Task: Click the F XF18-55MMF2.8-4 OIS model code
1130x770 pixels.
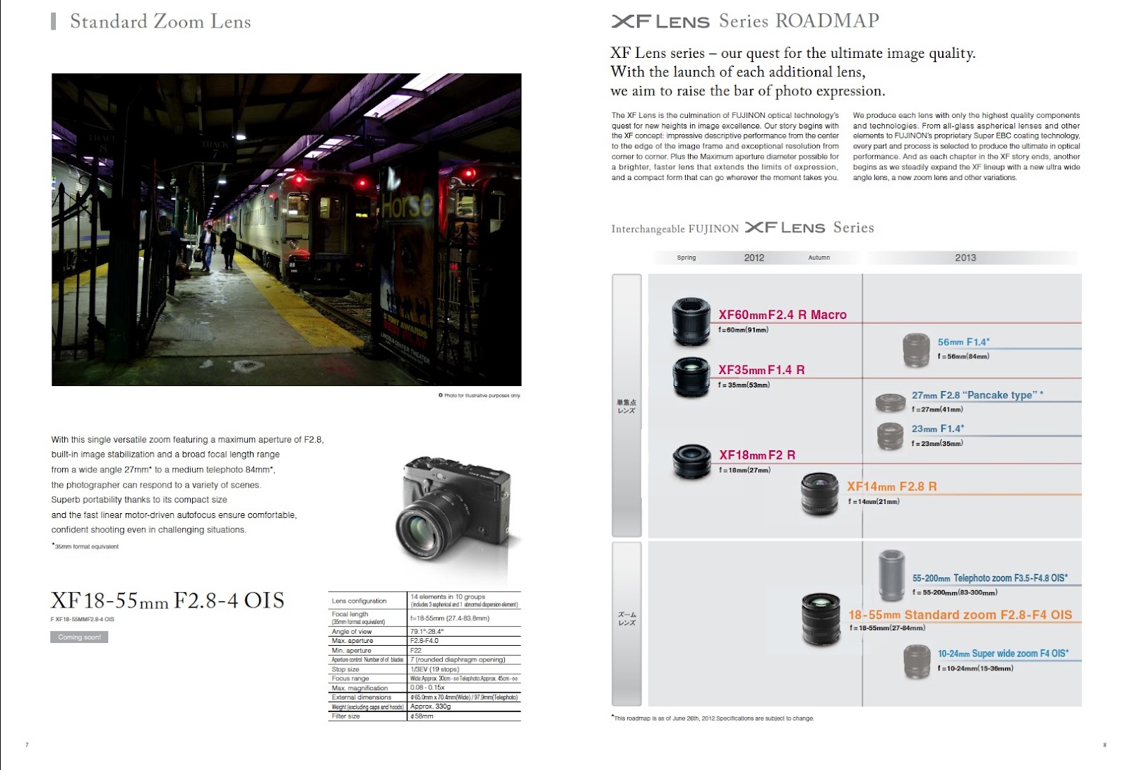Action: pyautogui.click(x=82, y=619)
